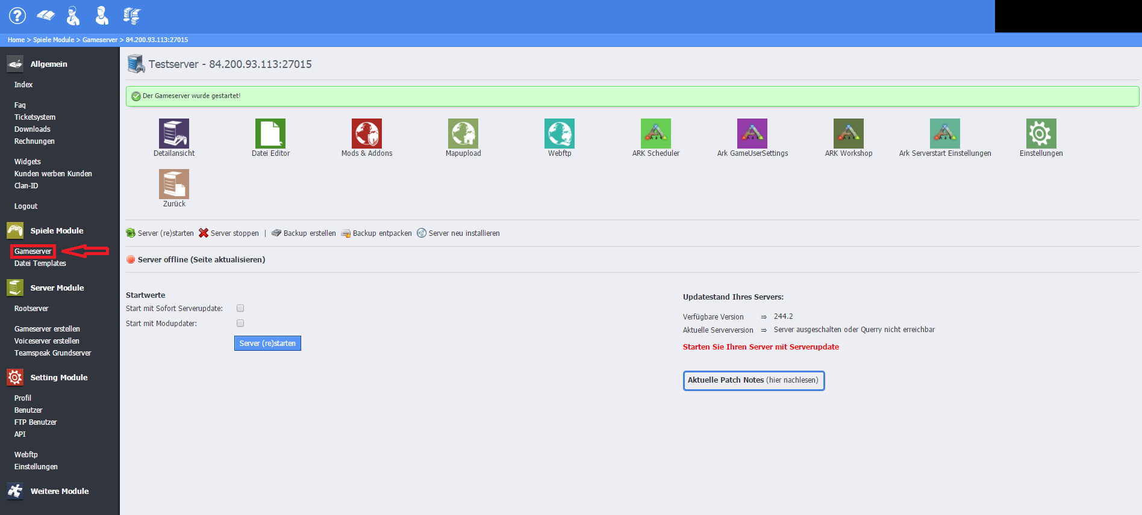Open Ark GameUserSettings icon
The height and width of the screenshot is (515, 1142).
point(752,134)
